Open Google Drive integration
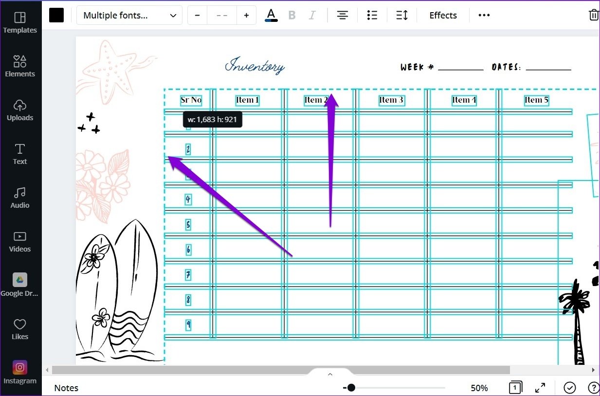Viewport: 600px width, 396px height. click(20, 285)
